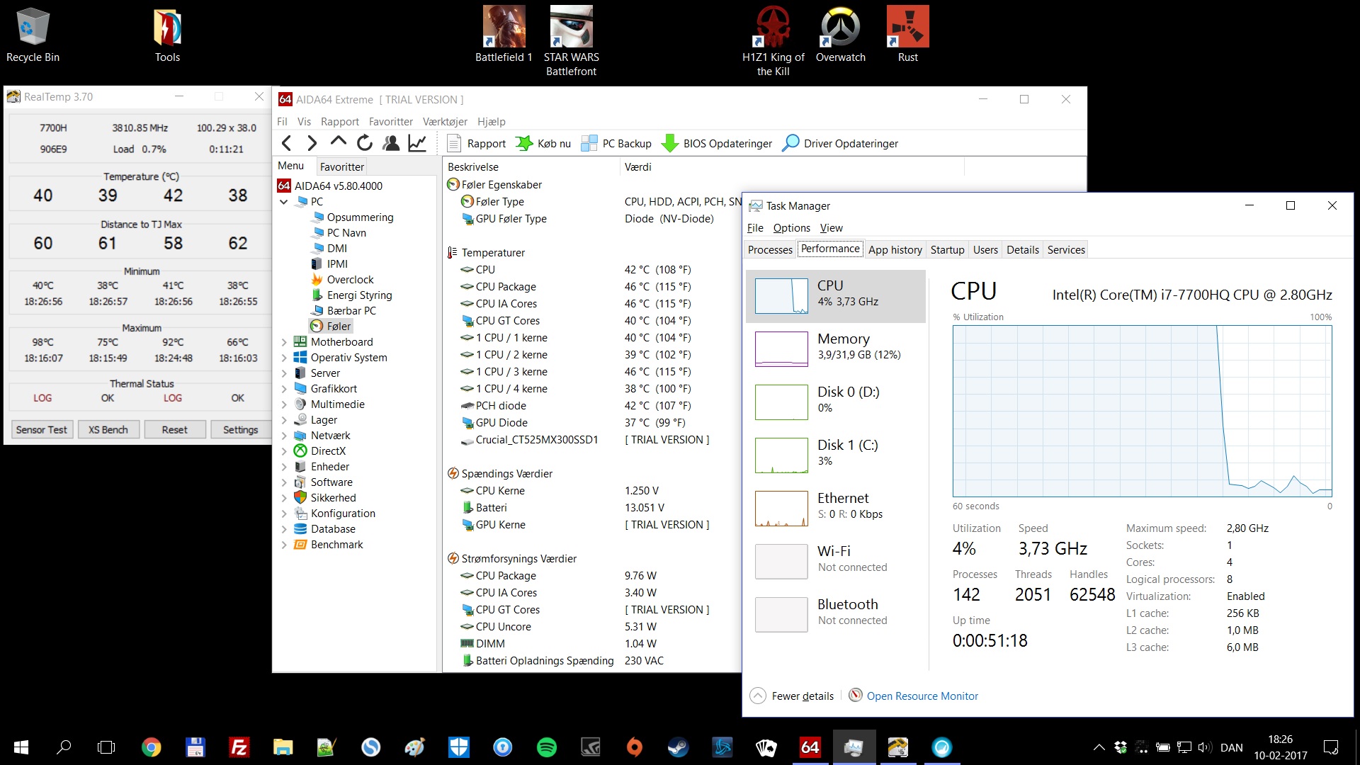Click the FileZilla taskbar icon
The height and width of the screenshot is (765, 1360).
tap(239, 747)
